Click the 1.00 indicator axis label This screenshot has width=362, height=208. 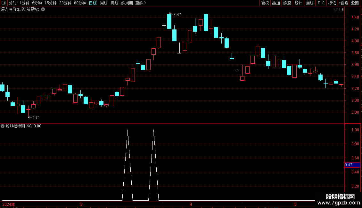355,130
